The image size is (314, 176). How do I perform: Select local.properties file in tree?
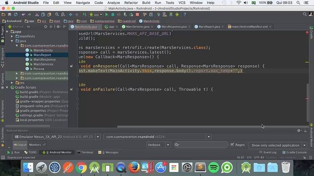click(31, 120)
